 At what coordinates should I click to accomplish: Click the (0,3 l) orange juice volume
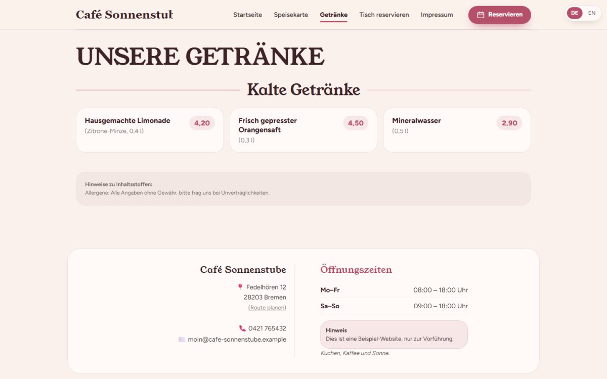click(247, 140)
